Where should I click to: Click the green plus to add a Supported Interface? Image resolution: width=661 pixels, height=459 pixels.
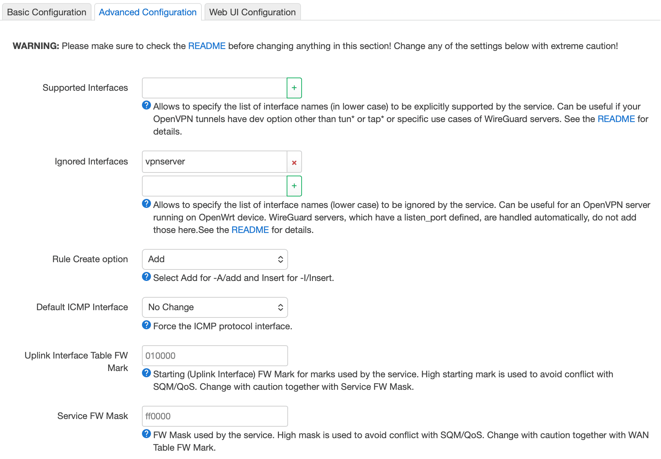(294, 88)
